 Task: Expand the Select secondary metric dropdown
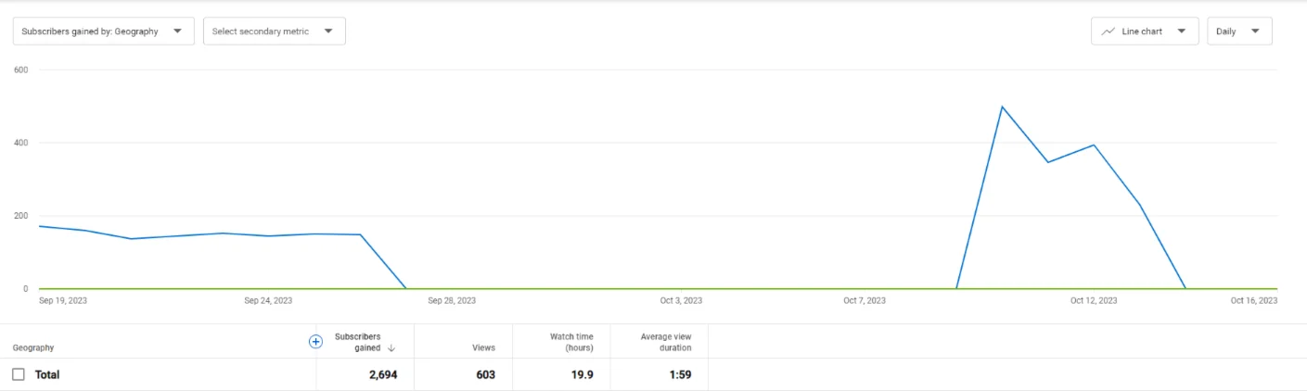[275, 31]
